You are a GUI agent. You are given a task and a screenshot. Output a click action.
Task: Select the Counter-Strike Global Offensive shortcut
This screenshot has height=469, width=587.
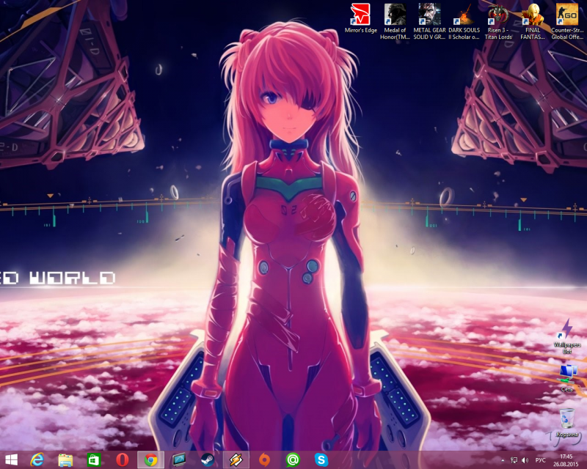pos(566,22)
